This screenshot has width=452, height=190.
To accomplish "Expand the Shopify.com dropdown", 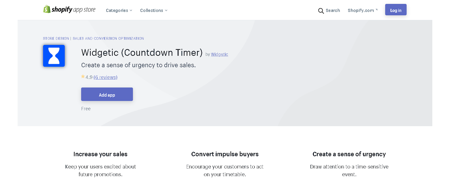I will 362,10.
